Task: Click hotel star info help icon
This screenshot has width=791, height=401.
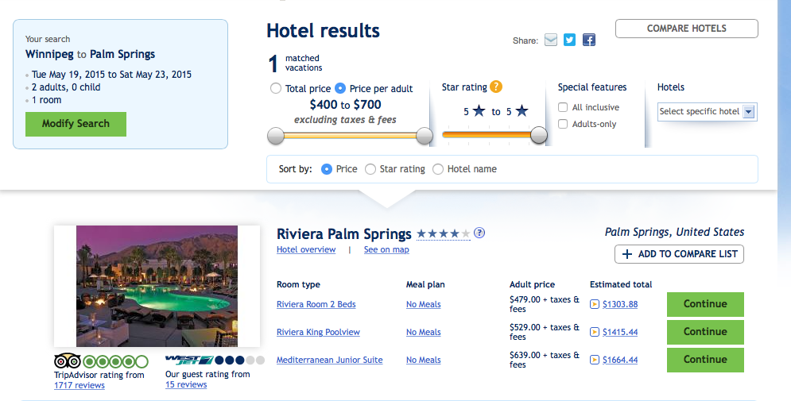Action: pyautogui.click(x=479, y=233)
